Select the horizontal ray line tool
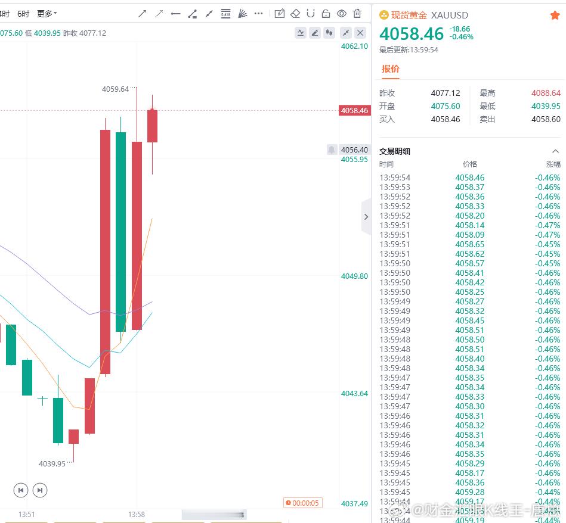This screenshot has height=523, width=566. point(176,14)
